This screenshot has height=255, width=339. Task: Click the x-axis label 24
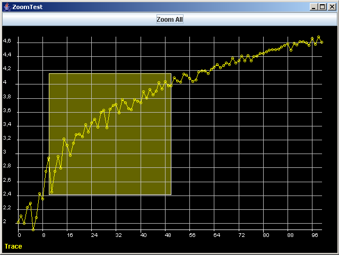(94, 235)
